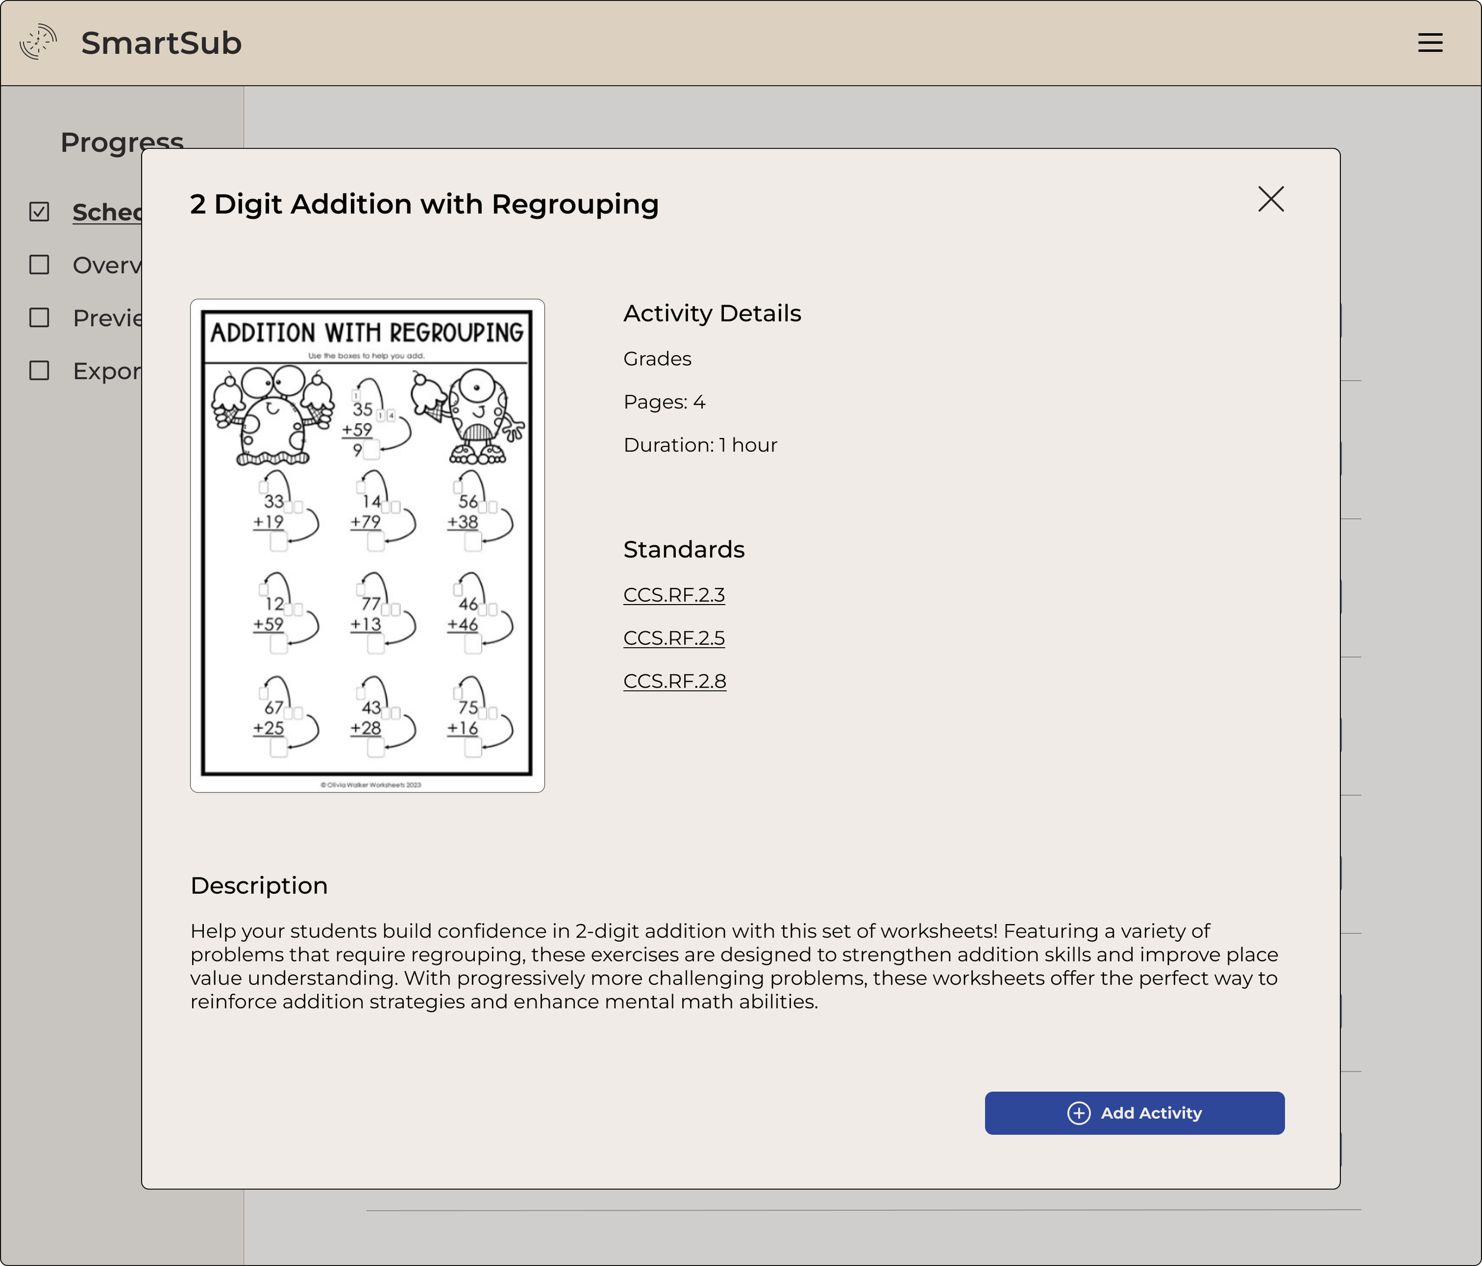
Task: Click the dialog title 2 Digit Addition
Action: coord(423,204)
